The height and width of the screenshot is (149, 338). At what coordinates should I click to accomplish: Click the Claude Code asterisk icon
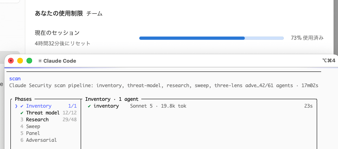(40, 61)
